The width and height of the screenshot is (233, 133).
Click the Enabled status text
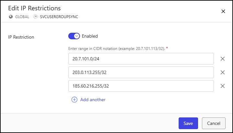[90, 36]
